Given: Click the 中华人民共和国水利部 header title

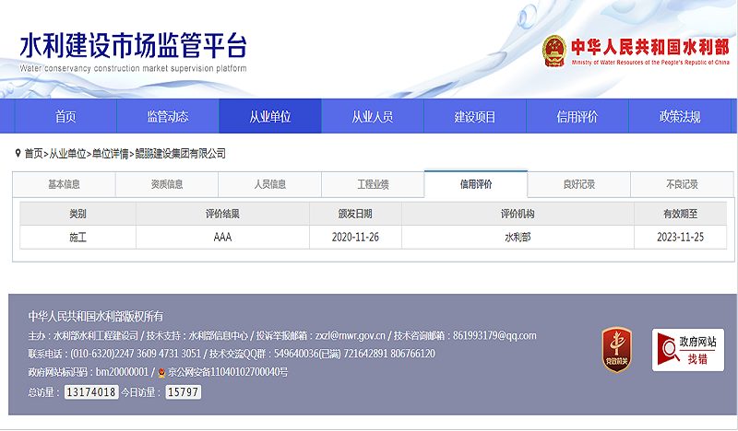Looking at the screenshot, I should (650, 47).
